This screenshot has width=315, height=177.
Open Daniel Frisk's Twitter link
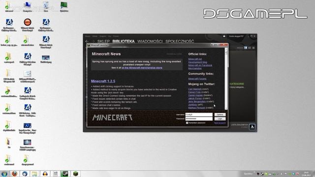click(x=194, y=92)
